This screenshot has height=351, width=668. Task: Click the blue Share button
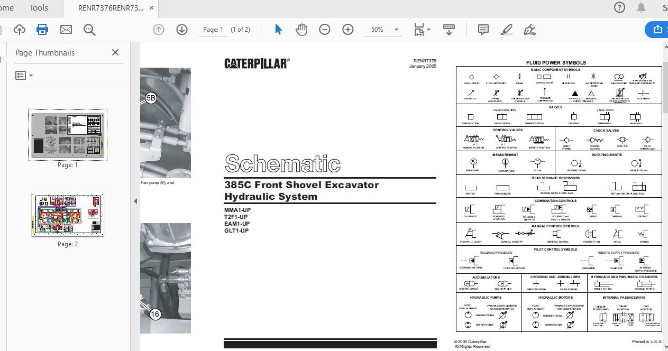click(657, 30)
